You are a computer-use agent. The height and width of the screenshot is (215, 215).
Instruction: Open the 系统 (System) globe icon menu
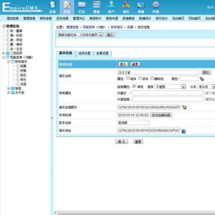pos(52,5)
